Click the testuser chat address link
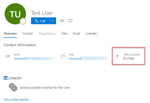Screen dimensions: 150x103 pyautogui.click(x=88, y=58)
